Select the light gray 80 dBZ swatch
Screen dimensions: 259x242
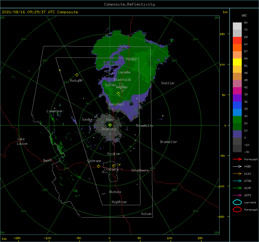pos(237,26)
